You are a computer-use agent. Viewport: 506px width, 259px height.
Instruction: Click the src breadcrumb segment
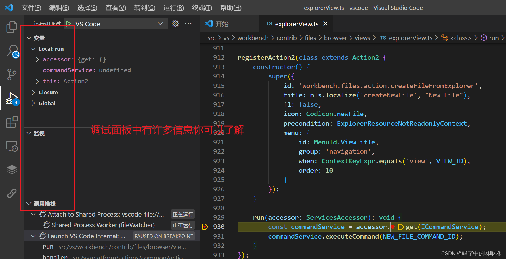click(211, 38)
